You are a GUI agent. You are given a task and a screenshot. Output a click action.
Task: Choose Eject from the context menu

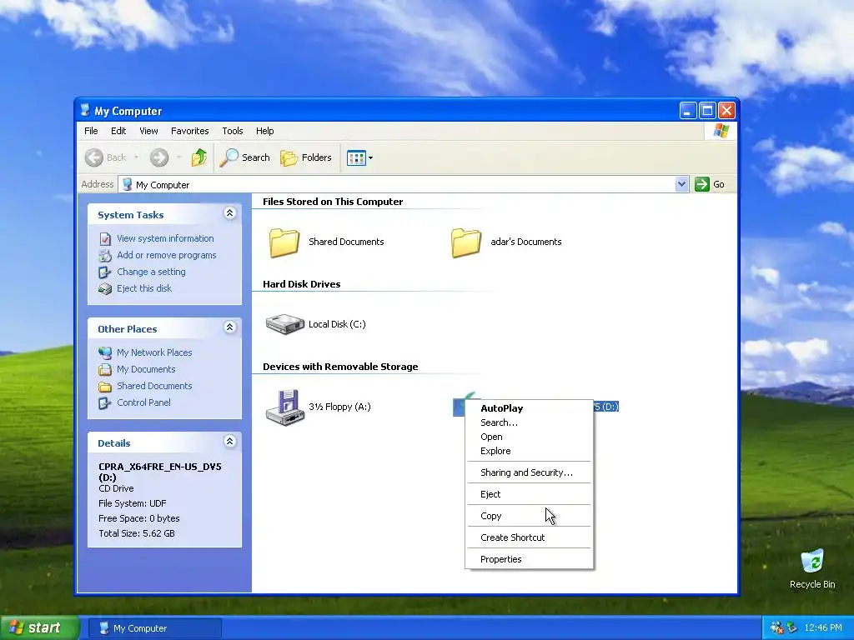click(x=529, y=494)
